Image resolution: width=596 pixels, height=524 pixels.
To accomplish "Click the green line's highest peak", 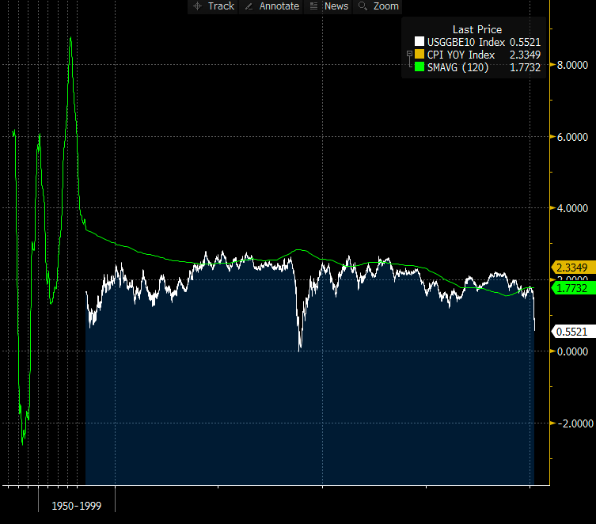I will pyautogui.click(x=70, y=38).
